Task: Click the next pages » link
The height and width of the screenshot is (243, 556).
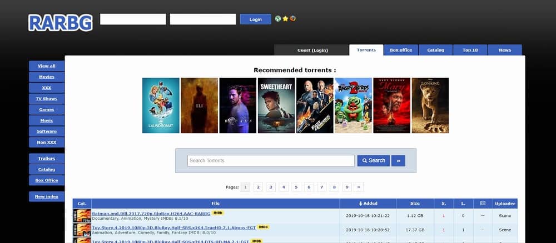Action: point(359,187)
